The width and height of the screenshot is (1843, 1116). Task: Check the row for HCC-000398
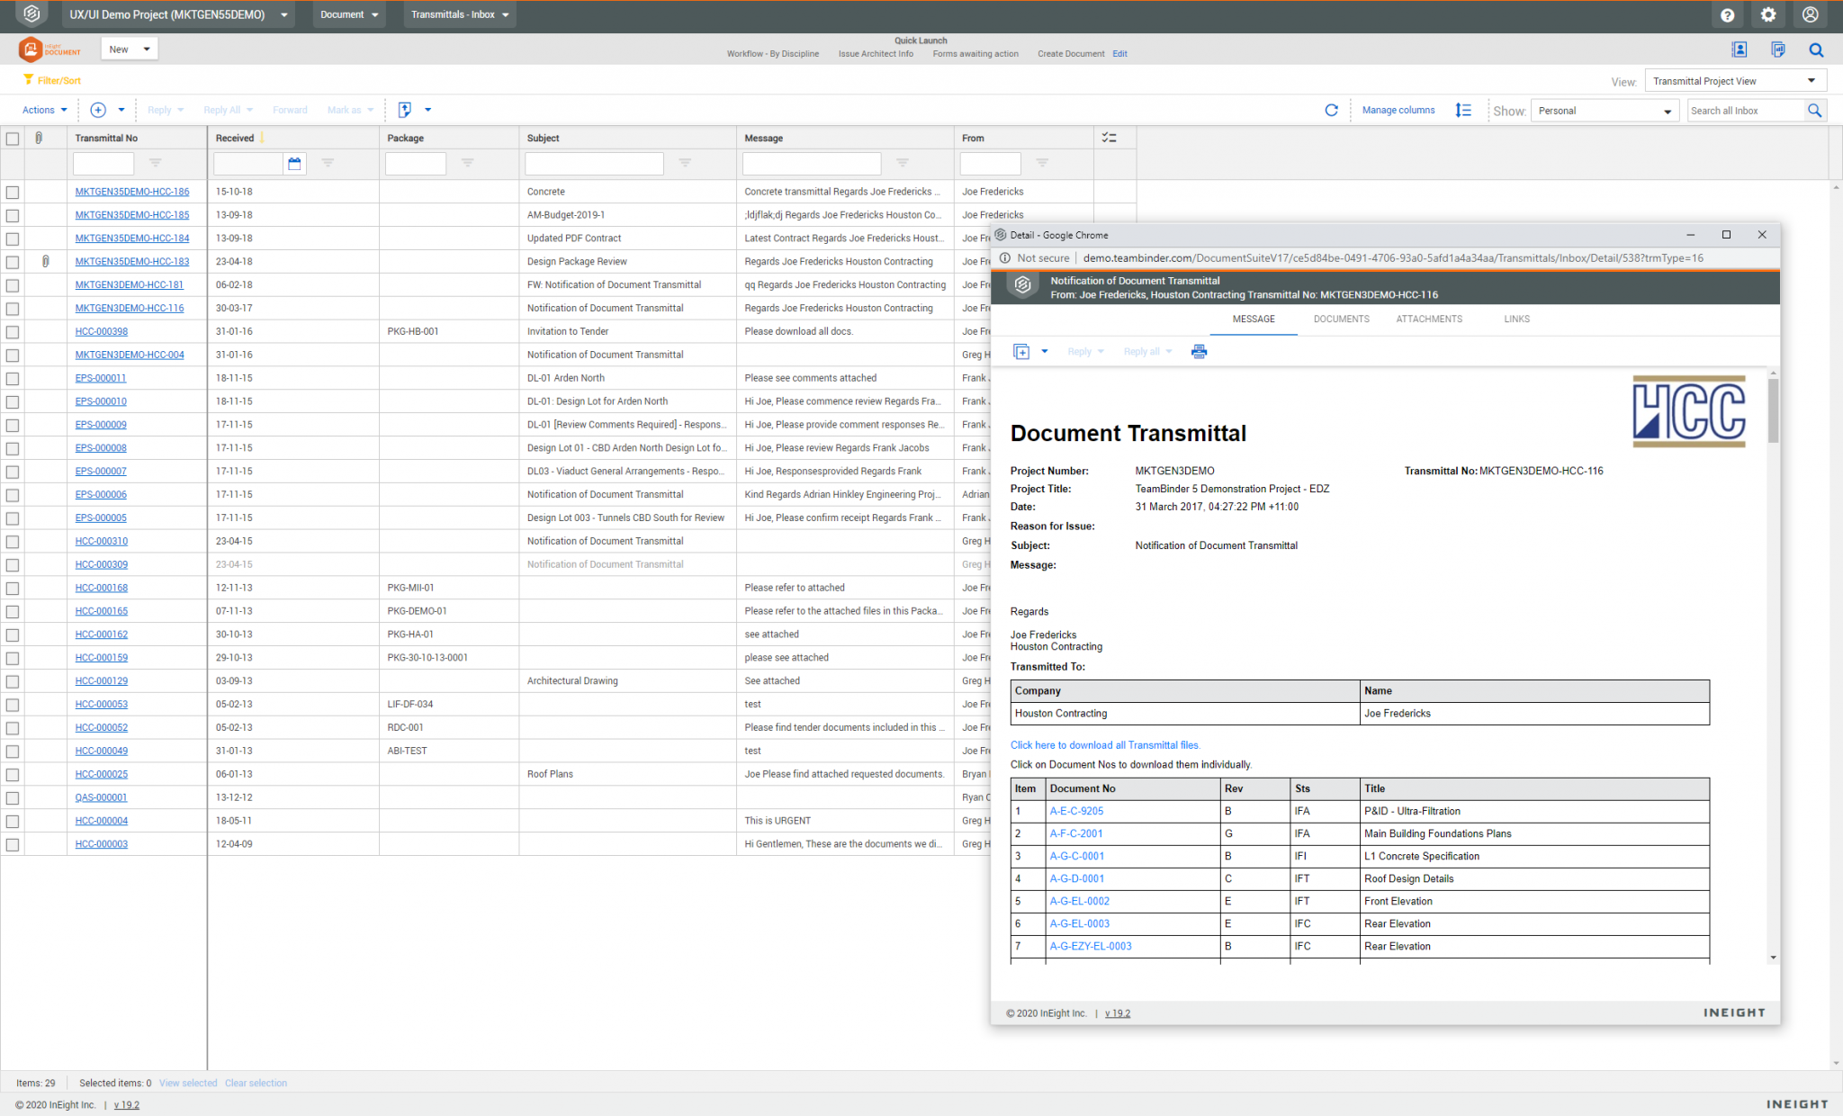(13, 331)
